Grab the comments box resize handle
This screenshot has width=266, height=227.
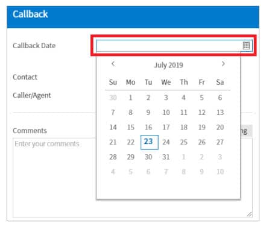click(249, 214)
